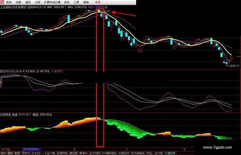The width and height of the screenshot is (241, 155).
Task: Select the 十全十美 template tab
Action: tap(49, 153)
